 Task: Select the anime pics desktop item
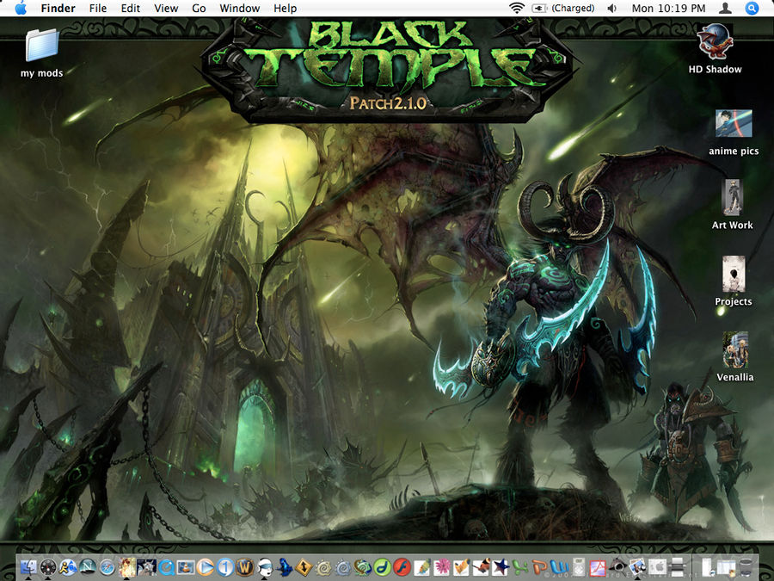[x=734, y=133]
